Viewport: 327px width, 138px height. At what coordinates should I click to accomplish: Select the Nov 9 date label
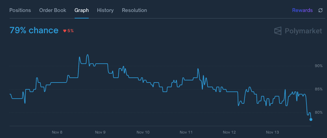click(x=100, y=132)
